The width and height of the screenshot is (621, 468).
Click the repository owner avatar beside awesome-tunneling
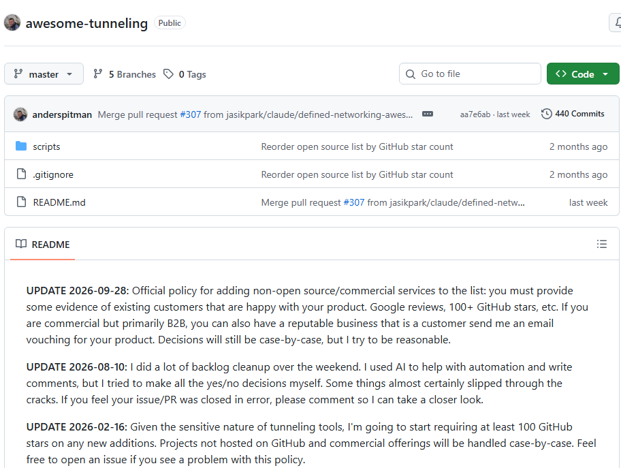click(12, 22)
